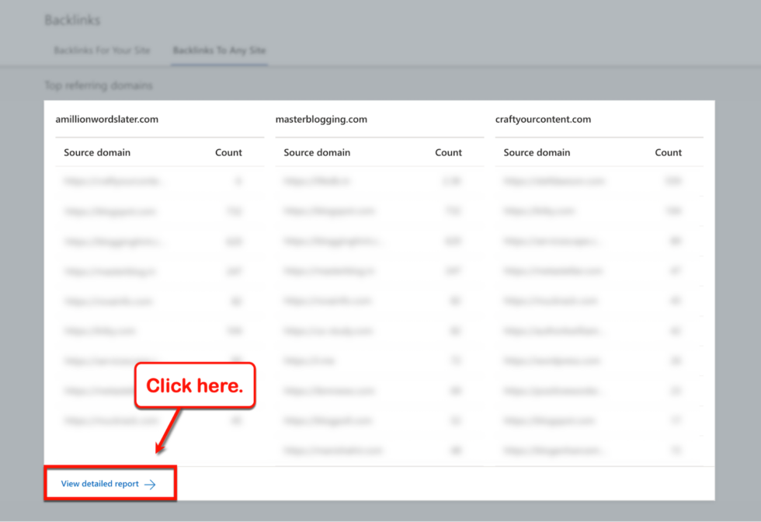The height and width of the screenshot is (522, 761).
Task: Sort by Count in the first table
Action: pos(228,152)
